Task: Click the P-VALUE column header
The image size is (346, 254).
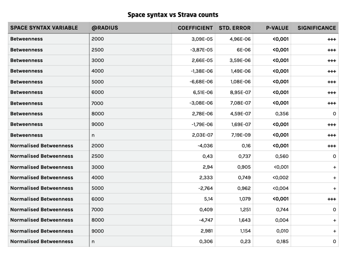Action: [x=277, y=28]
